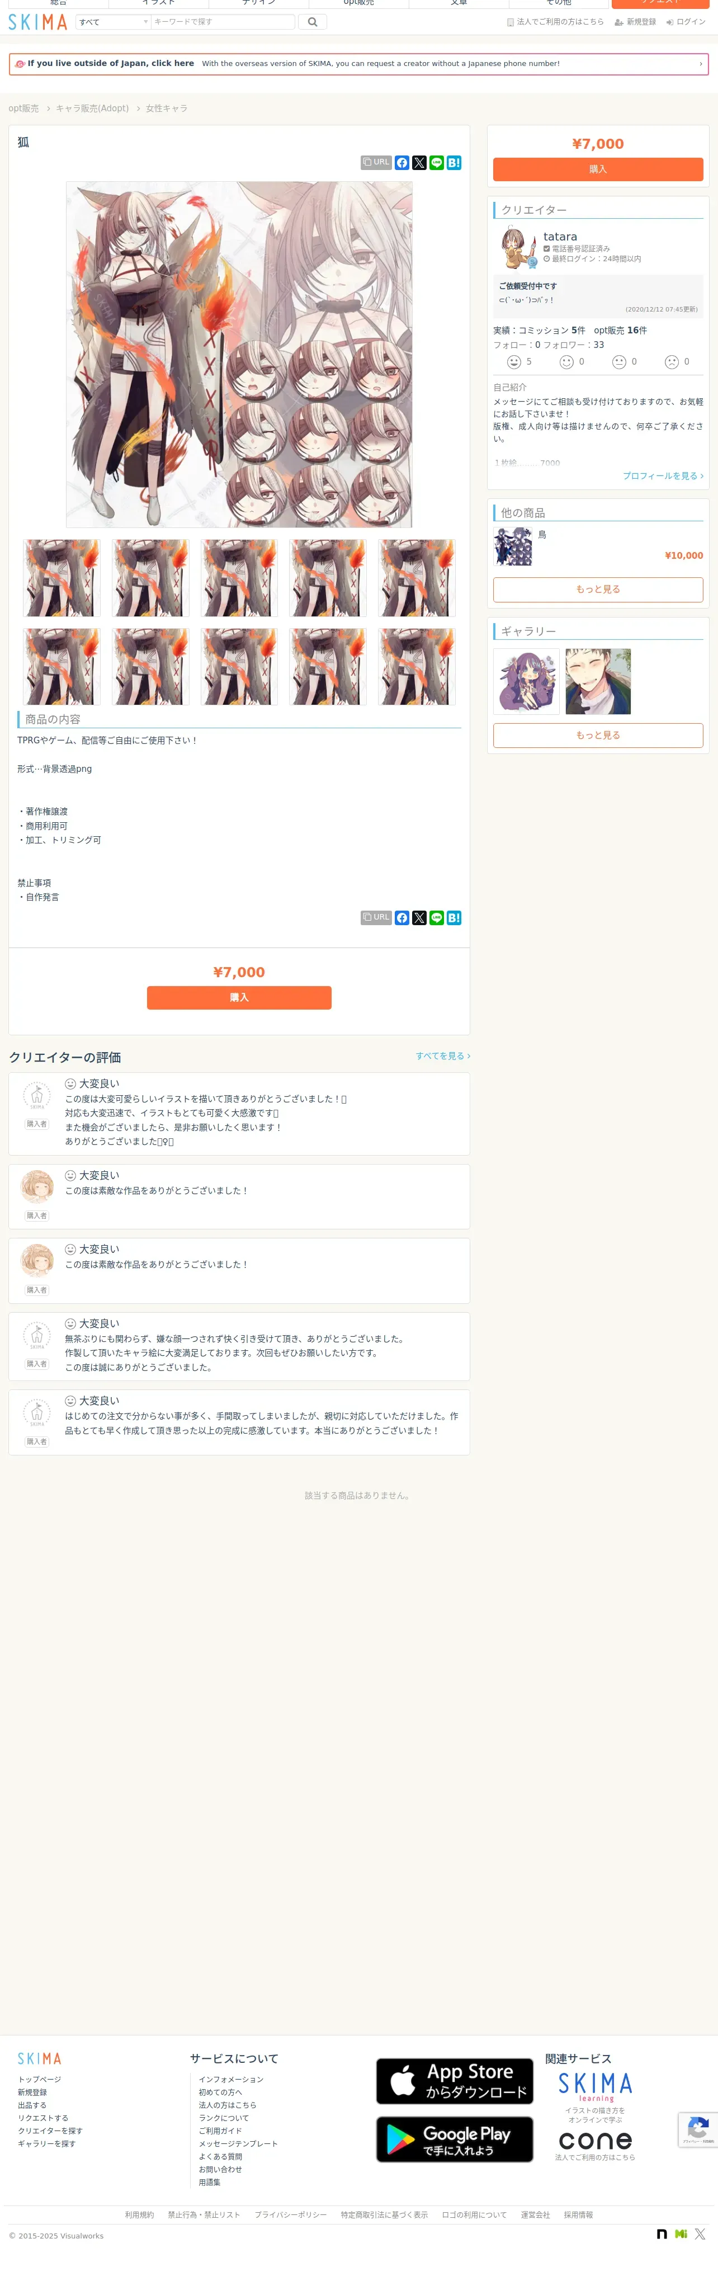Image resolution: width=718 pixels, height=2281 pixels.
Task: Open the すべて category dropdown
Action: pos(112,22)
